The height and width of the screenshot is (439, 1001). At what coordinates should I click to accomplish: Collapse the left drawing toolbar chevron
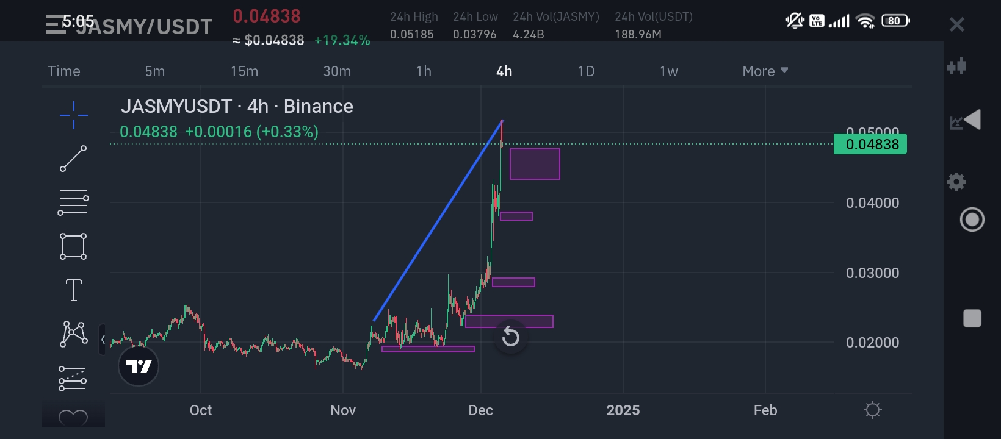(x=104, y=340)
